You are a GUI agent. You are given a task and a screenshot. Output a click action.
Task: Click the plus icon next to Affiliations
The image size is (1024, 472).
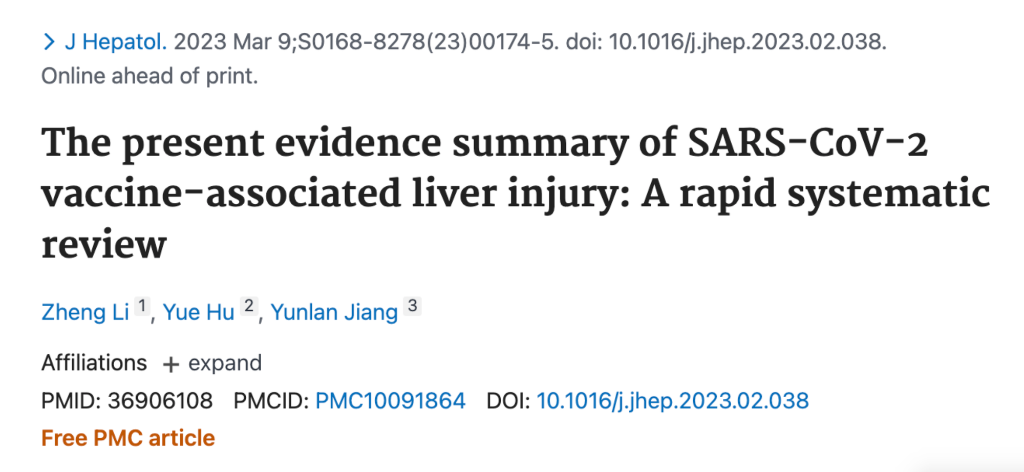click(x=171, y=364)
